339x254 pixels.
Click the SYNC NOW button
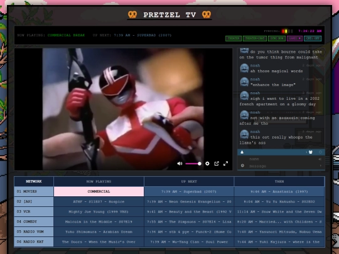(x=276, y=38)
